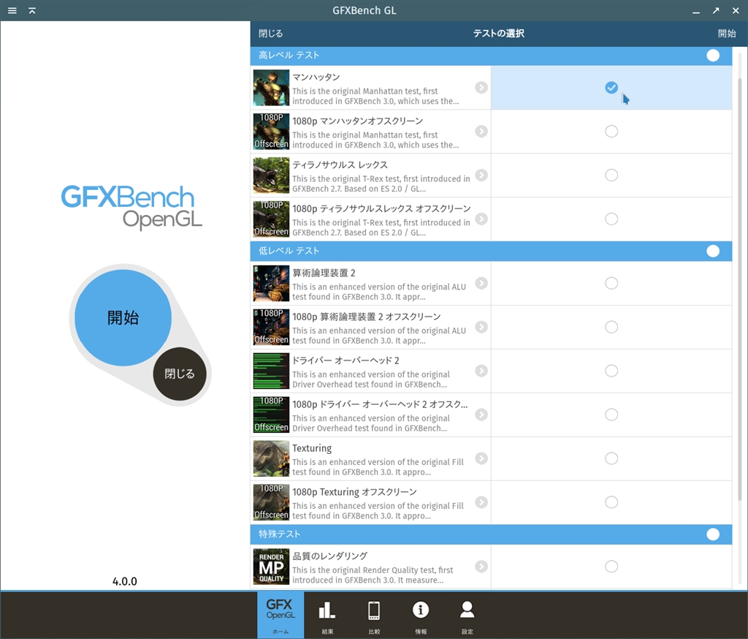Screen dimensions: 748x639
Task: Expand 1080p 算術論理装置 2 オフスクリーン details arrow
Action: [x=481, y=327]
